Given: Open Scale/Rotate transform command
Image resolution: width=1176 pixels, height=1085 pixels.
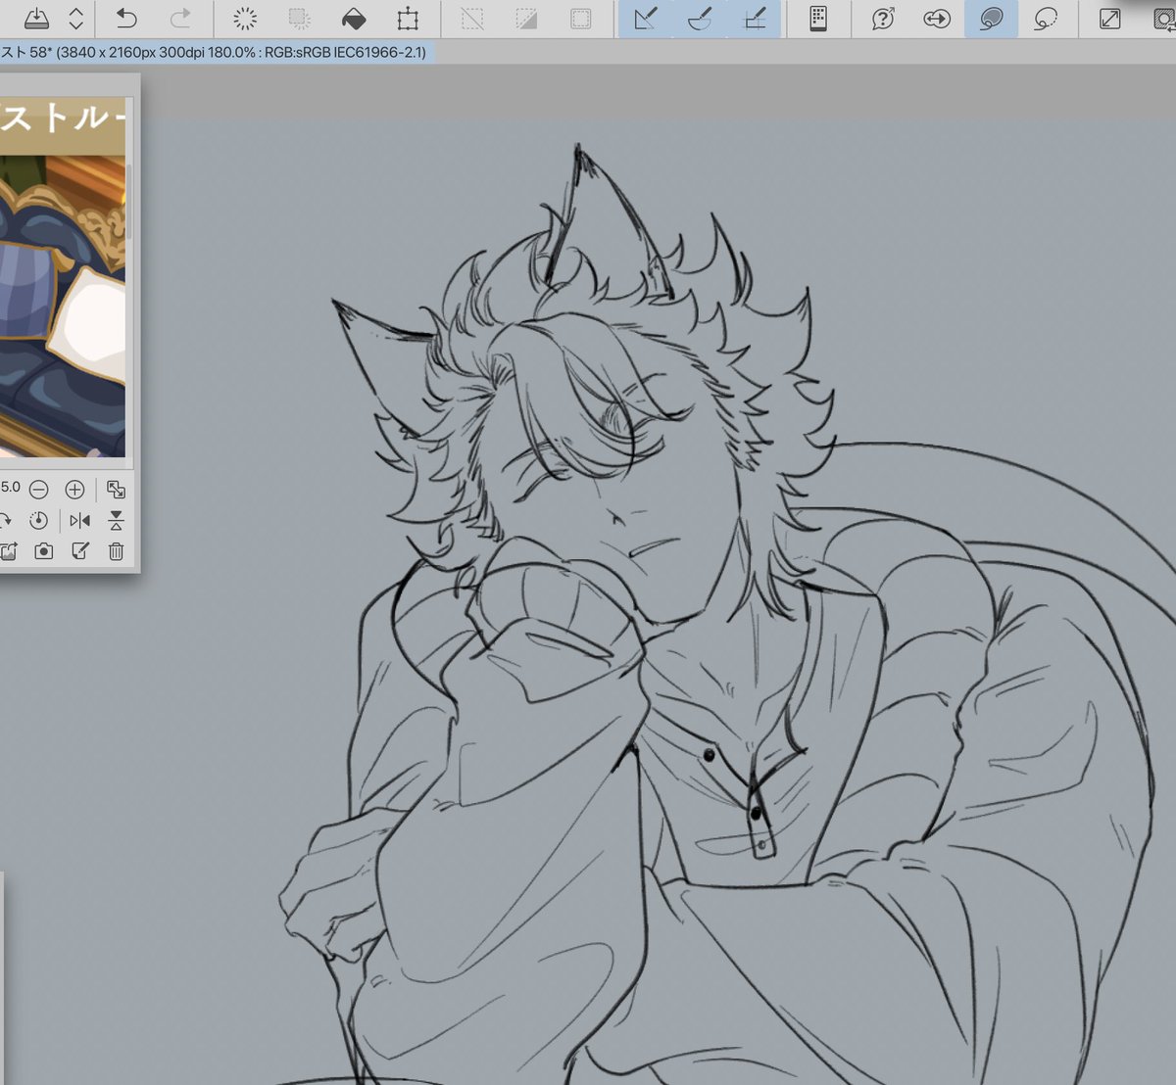Looking at the screenshot, I should pos(408,19).
